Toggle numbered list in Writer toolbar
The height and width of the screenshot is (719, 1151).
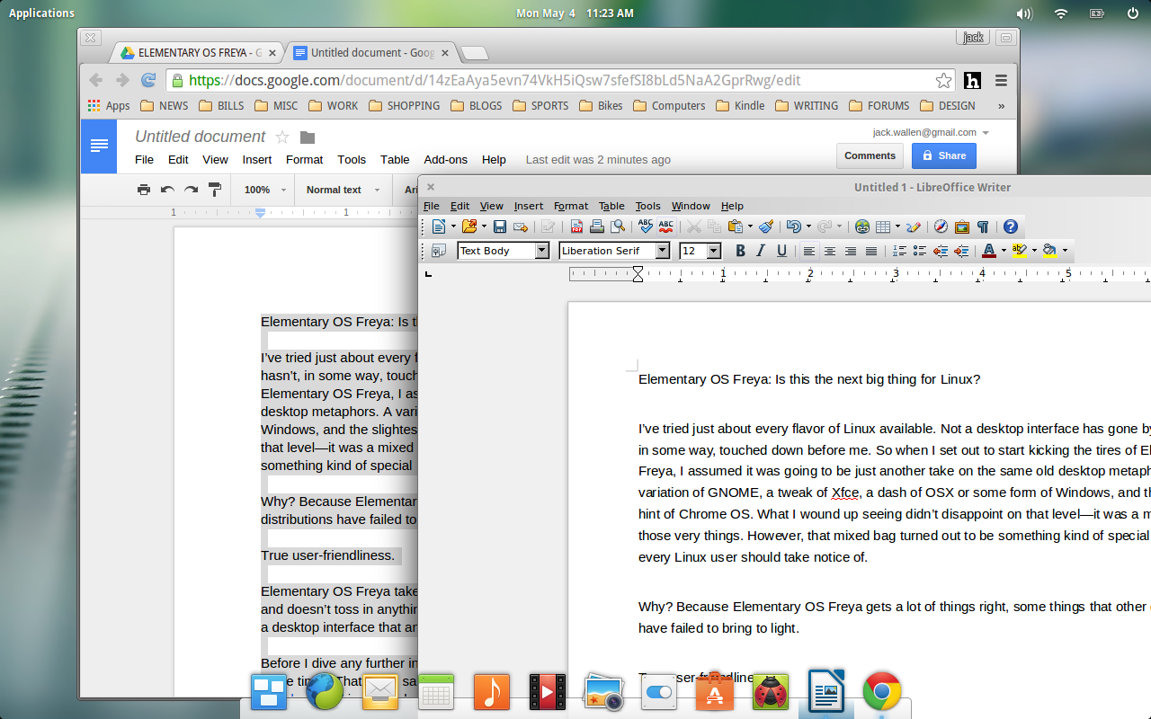[x=899, y=251]
